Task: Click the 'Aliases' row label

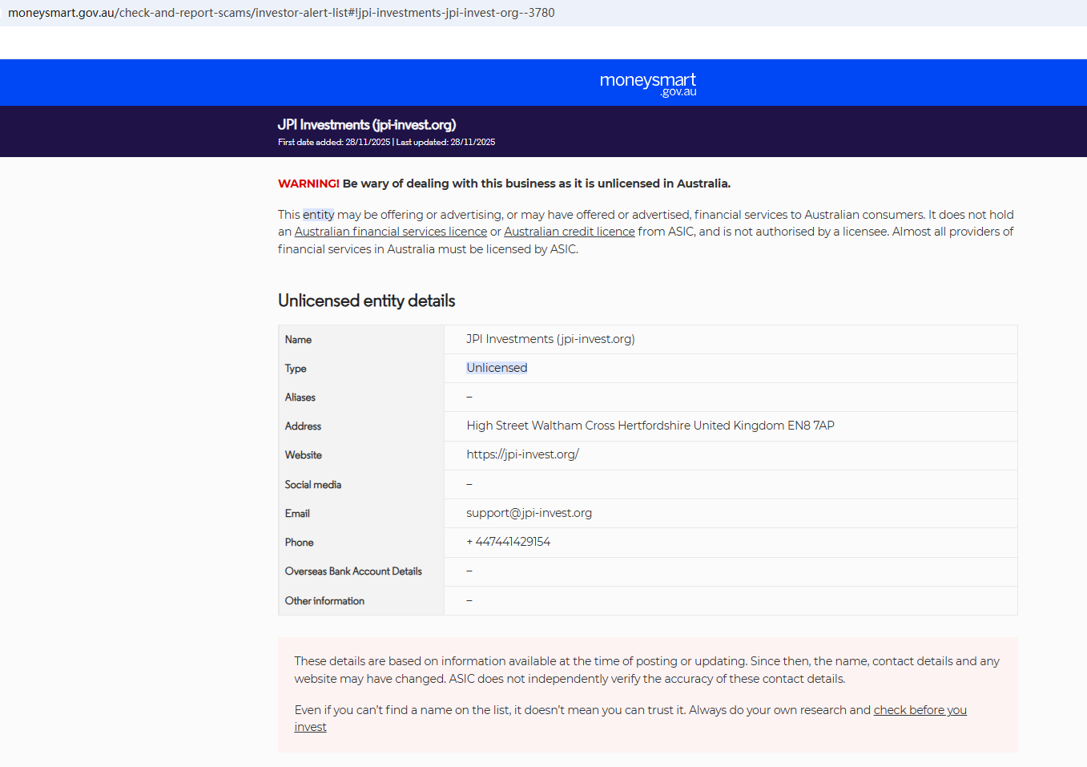Action: pyautogui.click(x=300, y=398)
